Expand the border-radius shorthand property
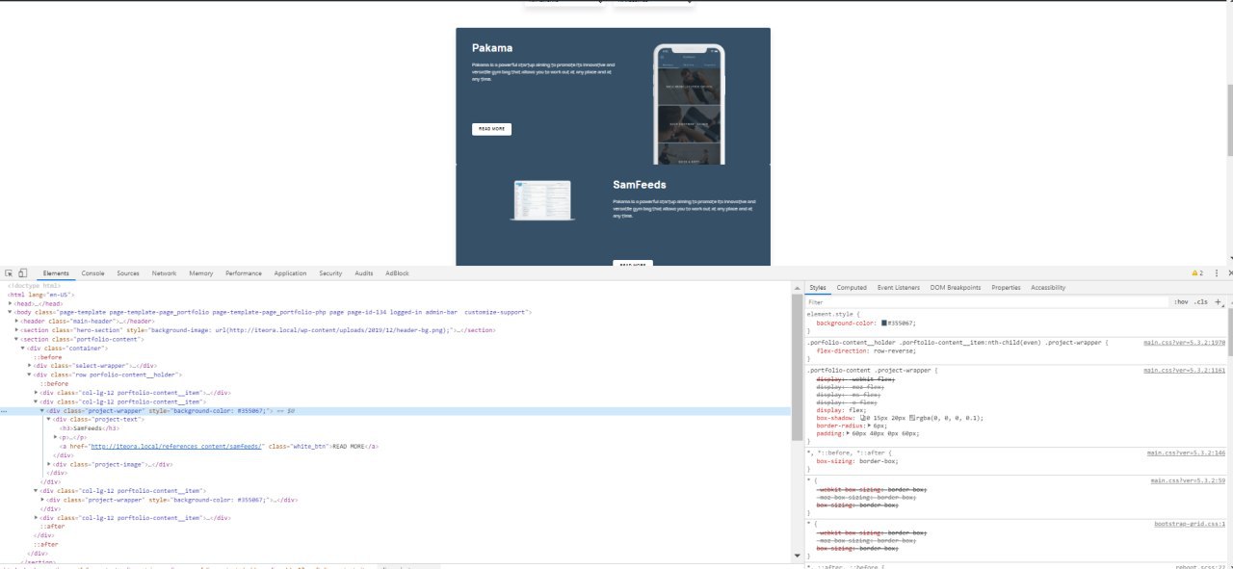The width and height of the screenshot is (1233, 569). coord(870,426)
